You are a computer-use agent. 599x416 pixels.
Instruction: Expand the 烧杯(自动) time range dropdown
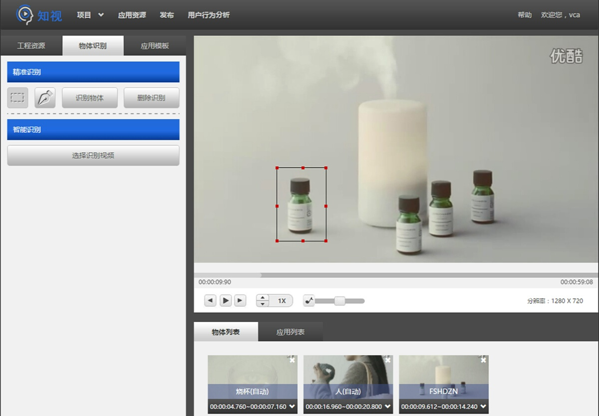[292, 407]
